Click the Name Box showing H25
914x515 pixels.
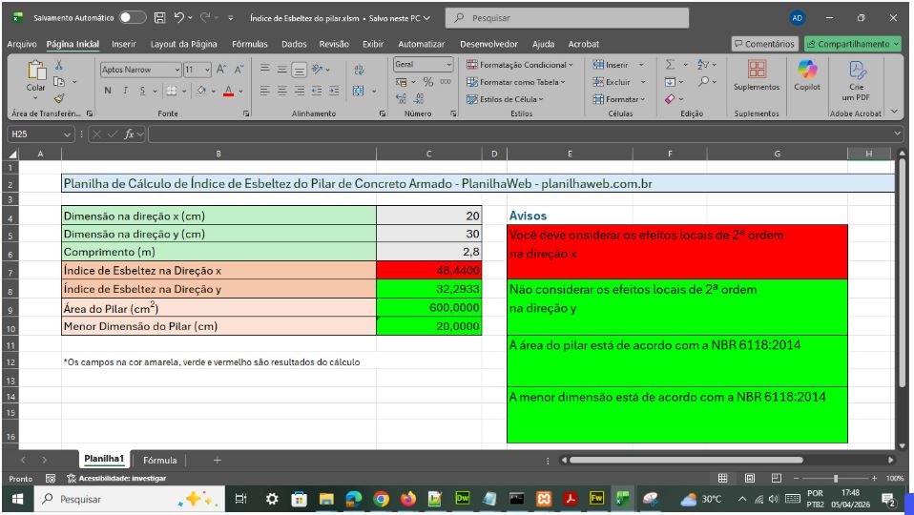34,134
